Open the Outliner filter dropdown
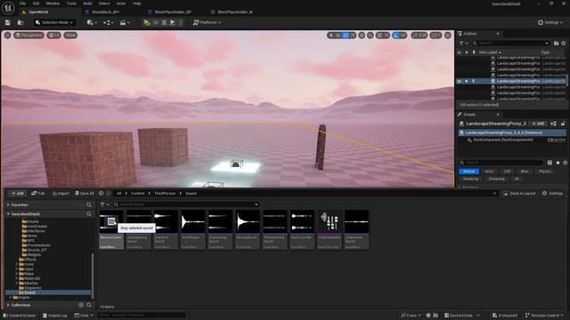The width and height of the screenshot is (570, 320). [x=463, y=44]
